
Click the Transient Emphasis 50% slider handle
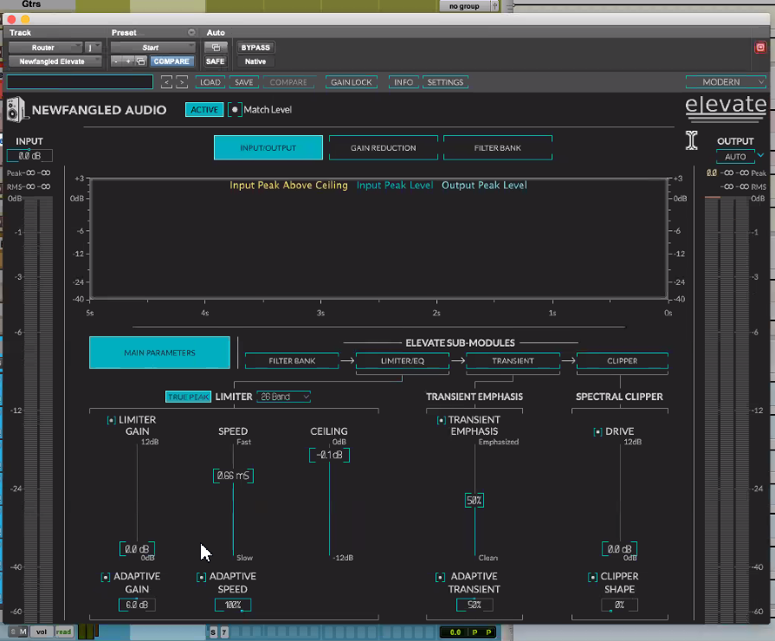click(475, 501)
